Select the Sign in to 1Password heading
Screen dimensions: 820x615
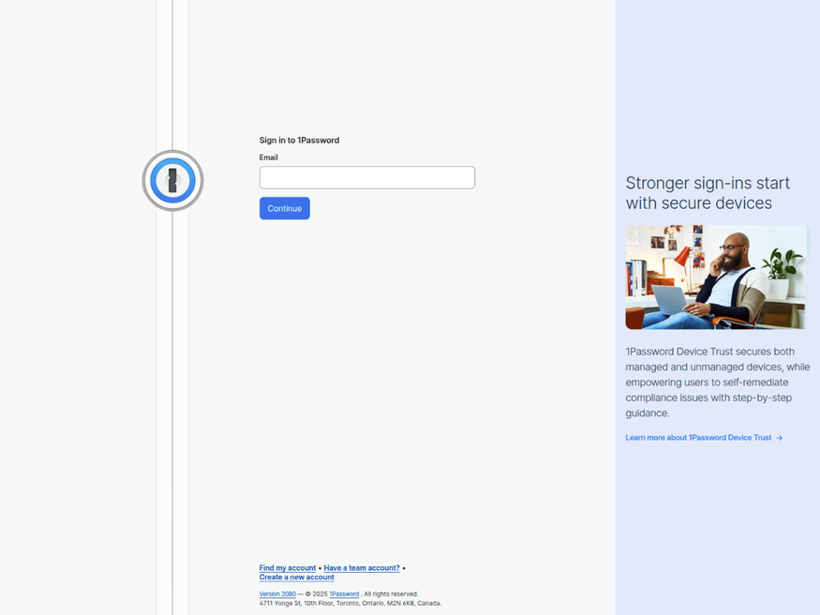[x=299, y=140]
